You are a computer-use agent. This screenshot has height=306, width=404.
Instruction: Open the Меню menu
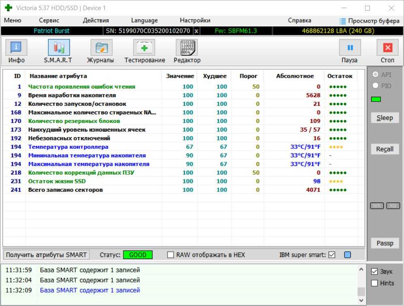click(x=13, y=20)
